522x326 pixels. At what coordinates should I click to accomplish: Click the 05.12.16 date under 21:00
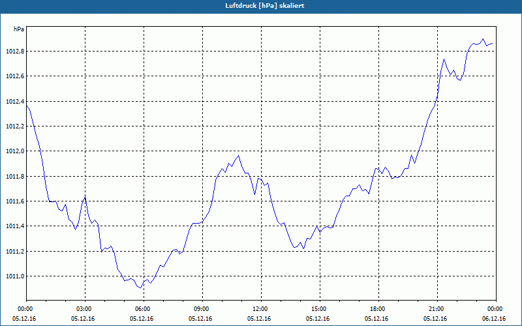(435, 319)
